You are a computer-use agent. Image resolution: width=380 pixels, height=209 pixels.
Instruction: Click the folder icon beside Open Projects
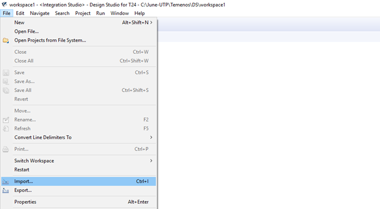tap(6, 40)
